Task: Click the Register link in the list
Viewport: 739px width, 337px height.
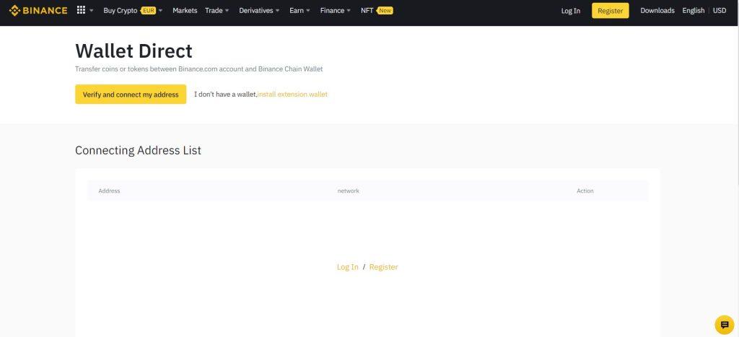Action: [383, 267]
